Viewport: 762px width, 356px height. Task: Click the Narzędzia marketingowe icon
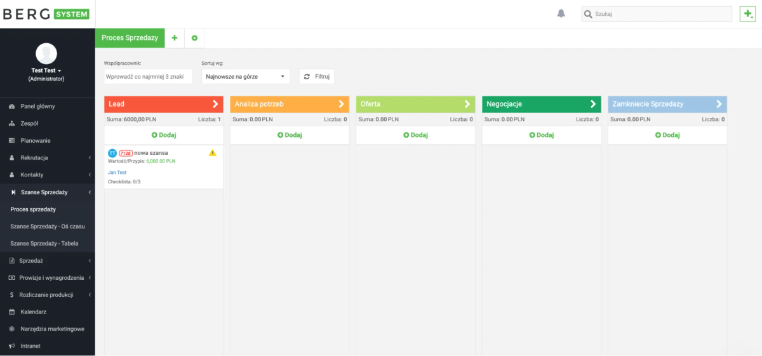click(12, 329)
